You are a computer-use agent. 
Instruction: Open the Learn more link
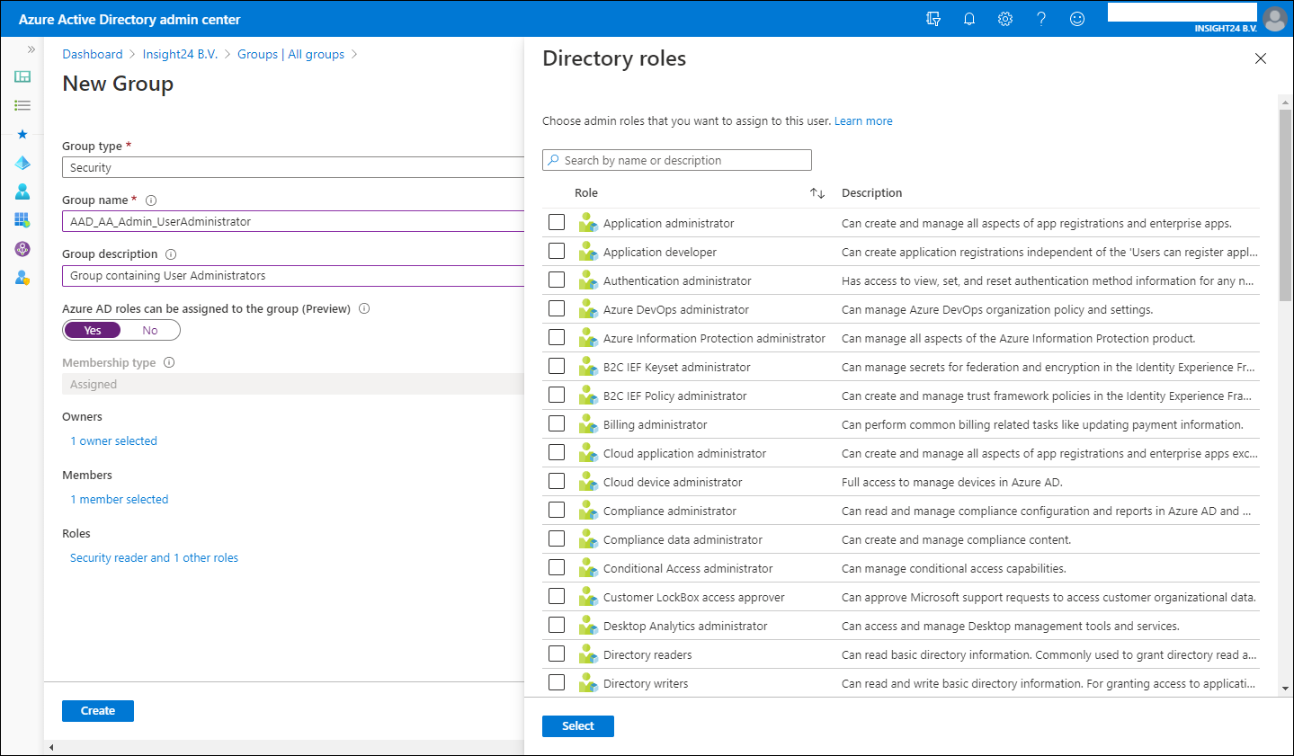pyautogui.click(x=863, y=121)
